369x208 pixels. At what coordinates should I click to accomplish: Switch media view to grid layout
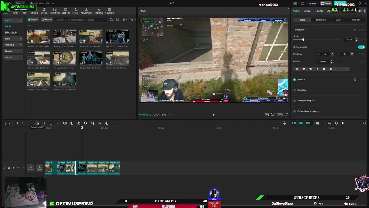(118, 20)
